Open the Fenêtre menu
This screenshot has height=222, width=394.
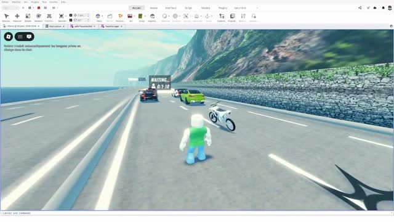point(54,2)
